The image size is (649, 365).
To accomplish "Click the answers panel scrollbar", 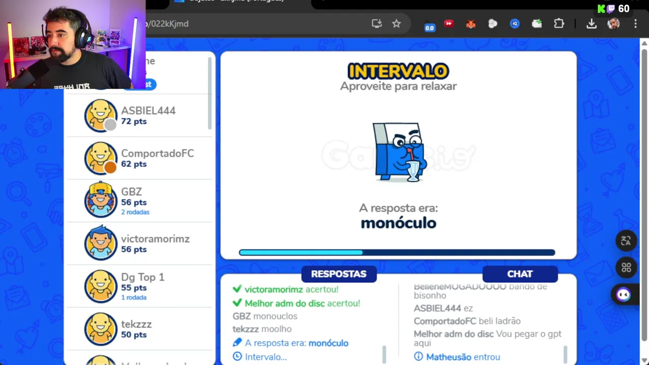I will point(384,354).
